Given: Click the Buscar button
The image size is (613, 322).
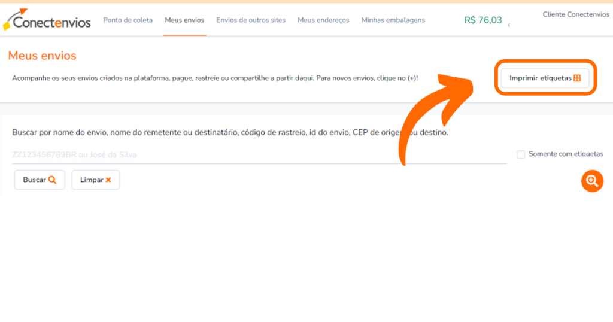Looking at the screenshot, I should coord(40,180).
